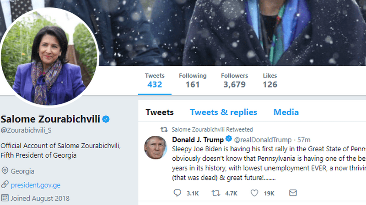Show the 126 Likes
The height and width of the screenshot is (205, 366).
[270, 80]
